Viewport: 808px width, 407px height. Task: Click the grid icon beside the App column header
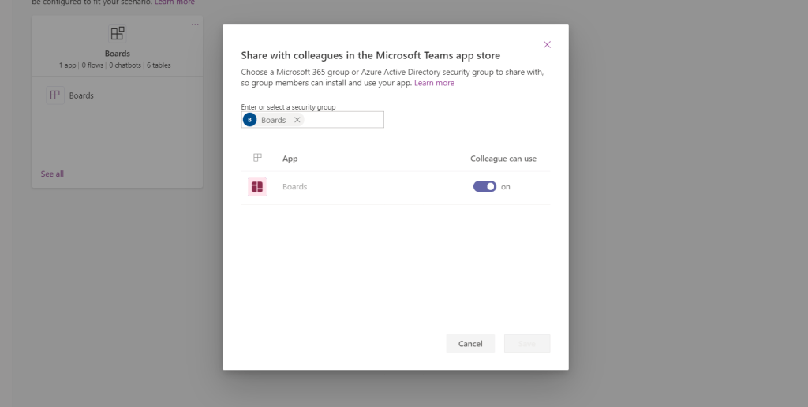click(257, 158)
